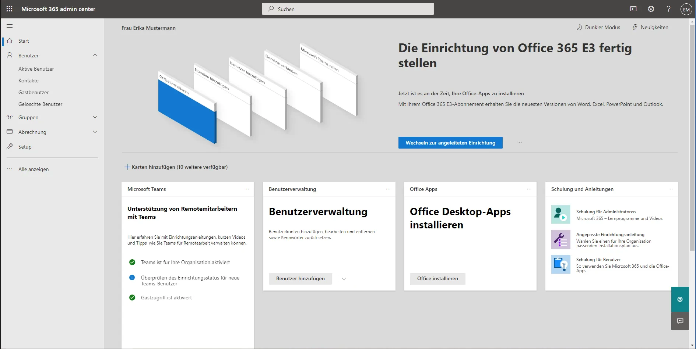Click the Alle anzeigen ellipsis icon
This screenshot has width=696, height=349.
click(x=10, y=169)
